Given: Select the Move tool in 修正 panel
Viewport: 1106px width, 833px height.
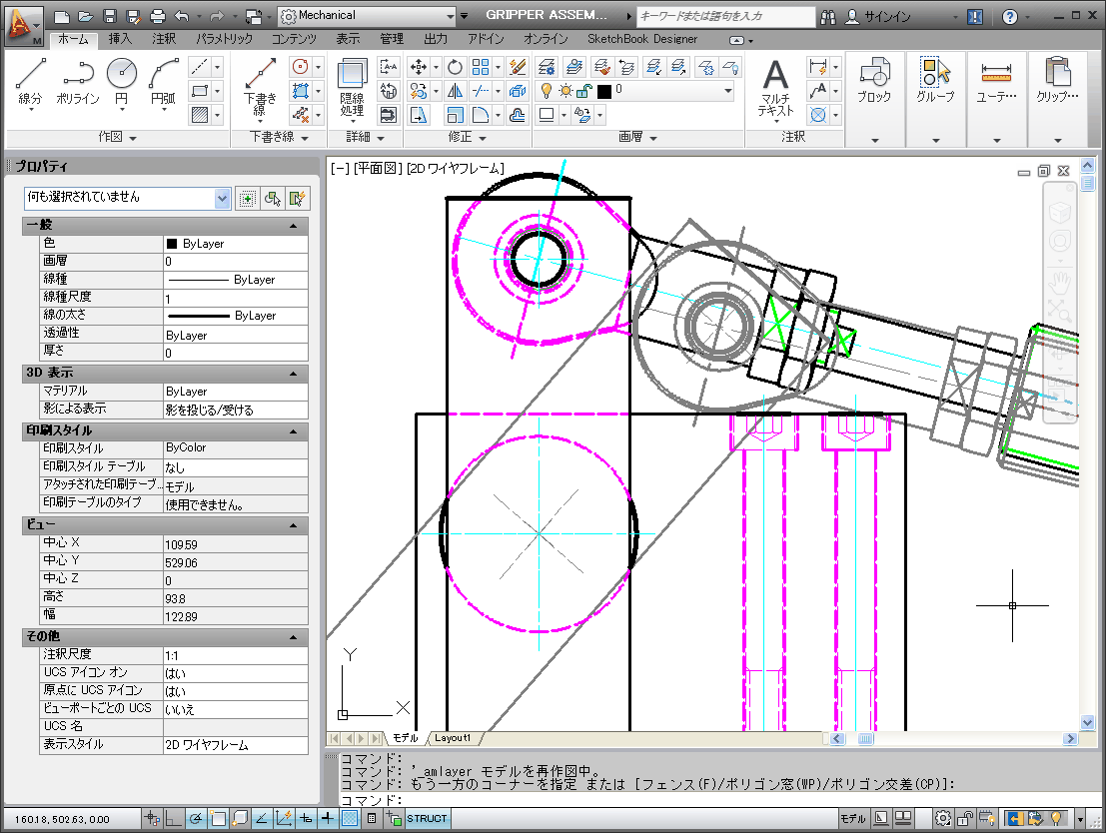Looking at the screenshot, I should (419, 67).
